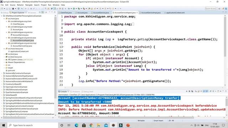Open the Servers view tab
228x128 pixels.
click(x=32, y=13)
